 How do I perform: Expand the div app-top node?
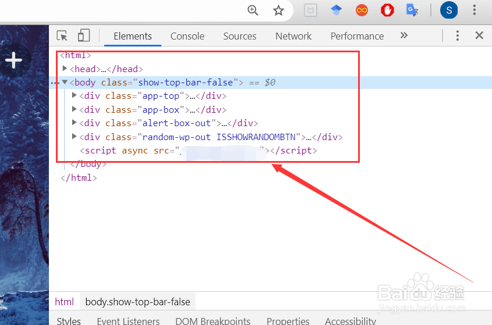tap(74, 95)
